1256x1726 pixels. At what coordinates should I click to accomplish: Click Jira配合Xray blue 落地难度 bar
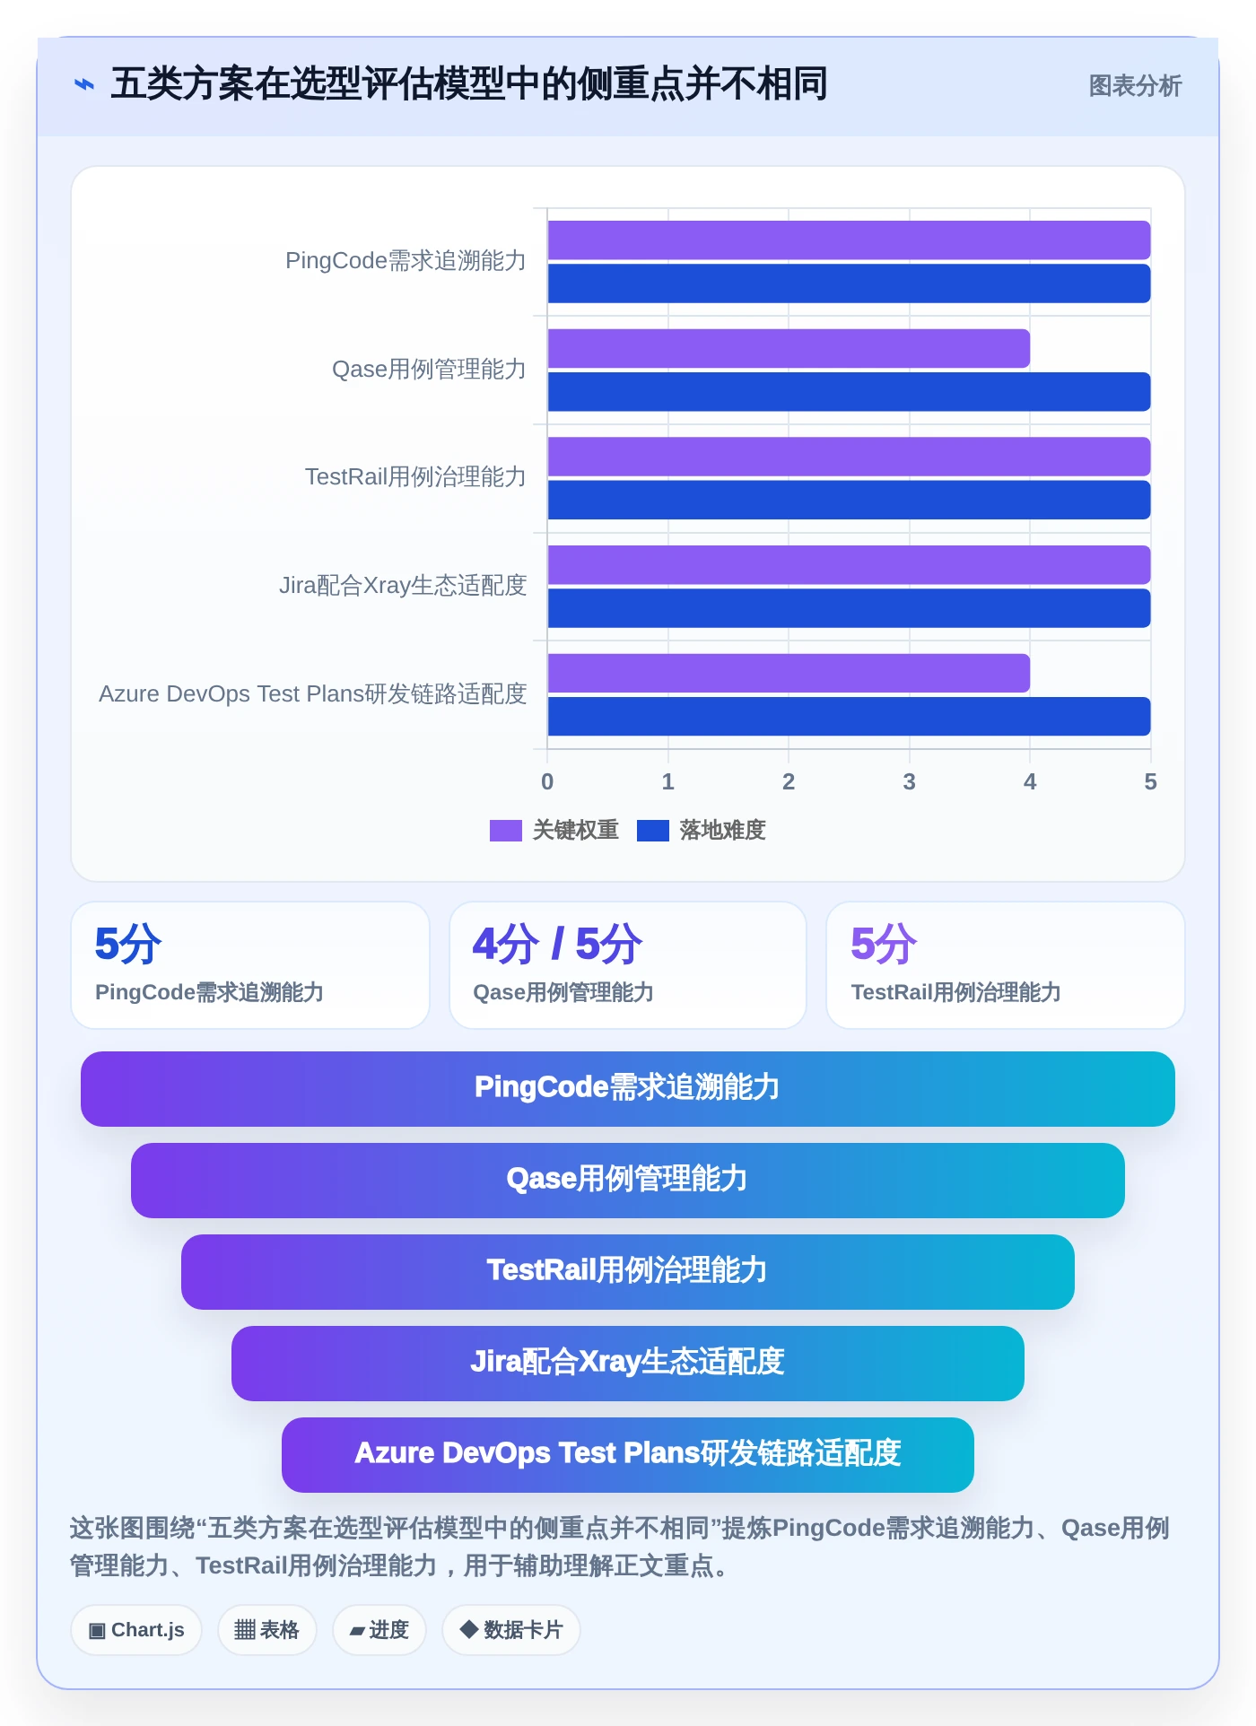pos(849,608)
